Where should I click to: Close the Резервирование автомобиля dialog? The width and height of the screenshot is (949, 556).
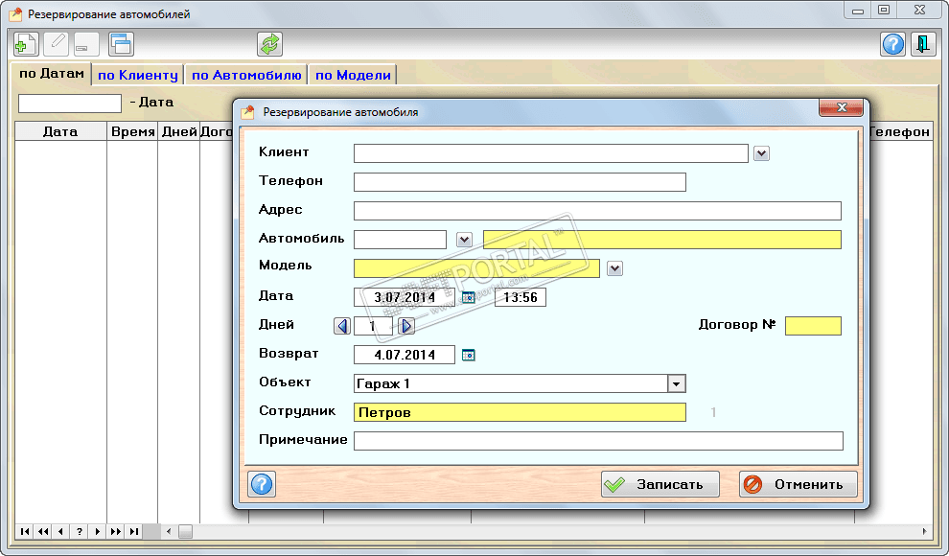841,107
